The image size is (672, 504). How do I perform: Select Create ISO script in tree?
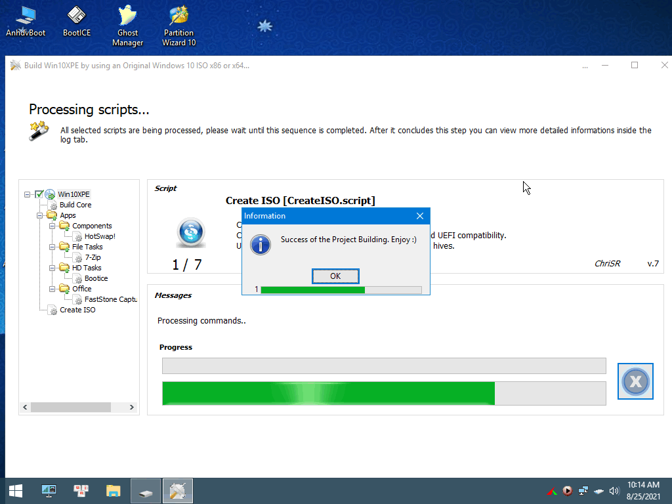[x=77, y=310]
